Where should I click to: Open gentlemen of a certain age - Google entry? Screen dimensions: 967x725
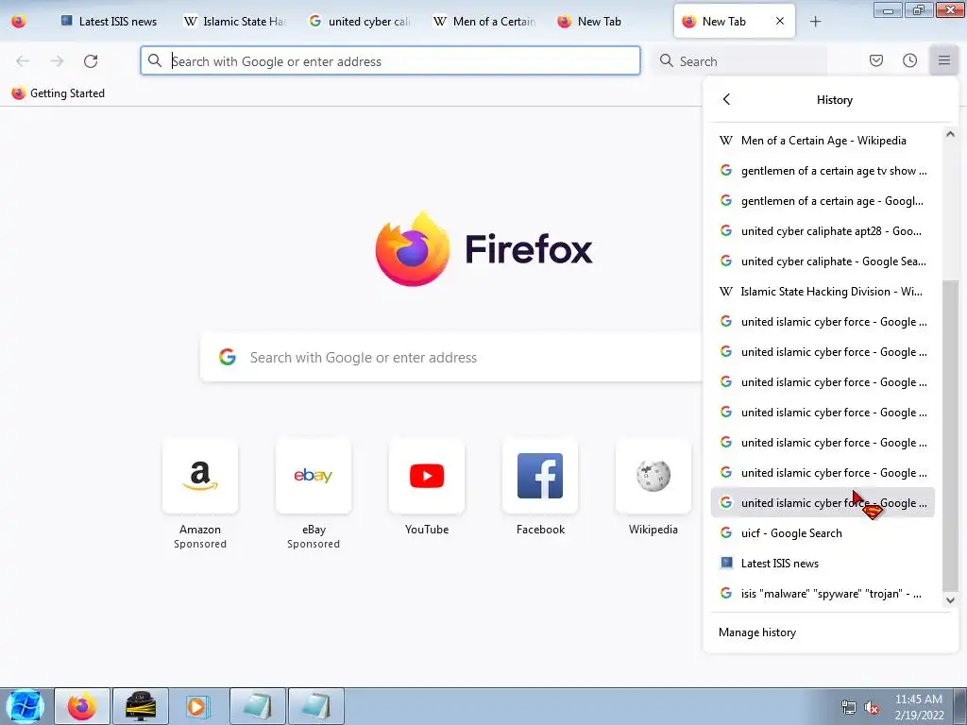823,201
